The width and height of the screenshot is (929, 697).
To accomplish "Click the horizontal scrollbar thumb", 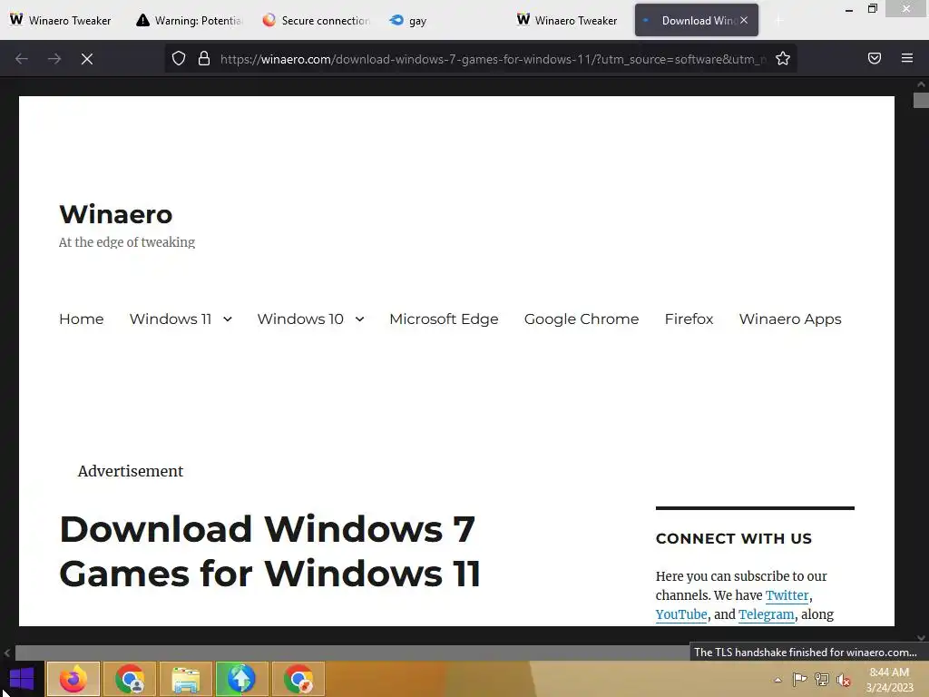I will [x=353, y=653].
